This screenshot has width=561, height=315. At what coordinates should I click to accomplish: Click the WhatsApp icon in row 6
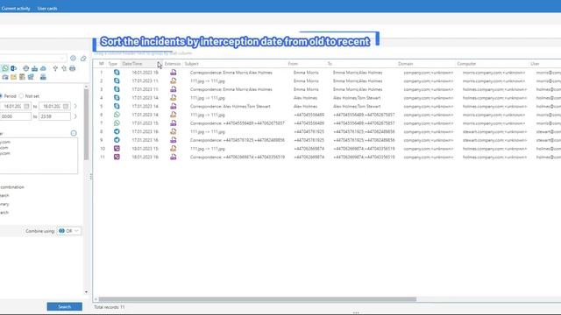117,115
